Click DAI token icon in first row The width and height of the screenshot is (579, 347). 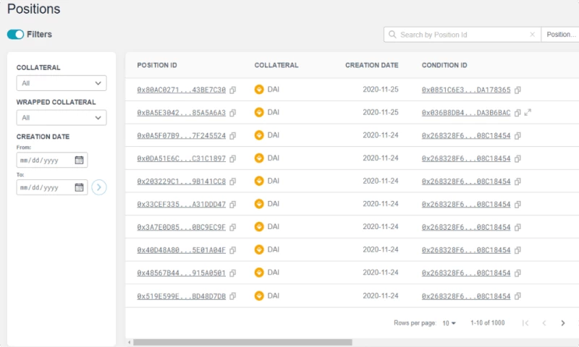(x=259, y=89)
